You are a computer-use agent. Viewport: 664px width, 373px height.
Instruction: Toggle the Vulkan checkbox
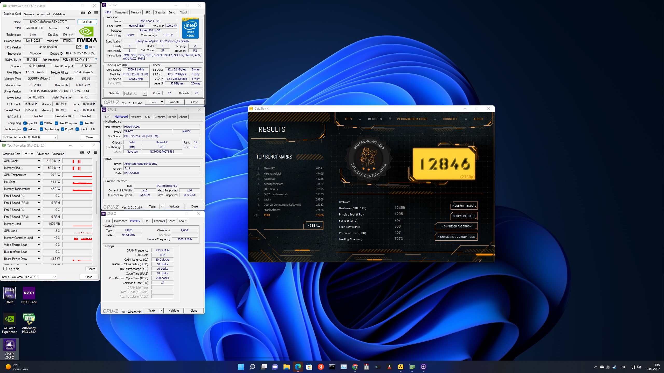point(25,129)
